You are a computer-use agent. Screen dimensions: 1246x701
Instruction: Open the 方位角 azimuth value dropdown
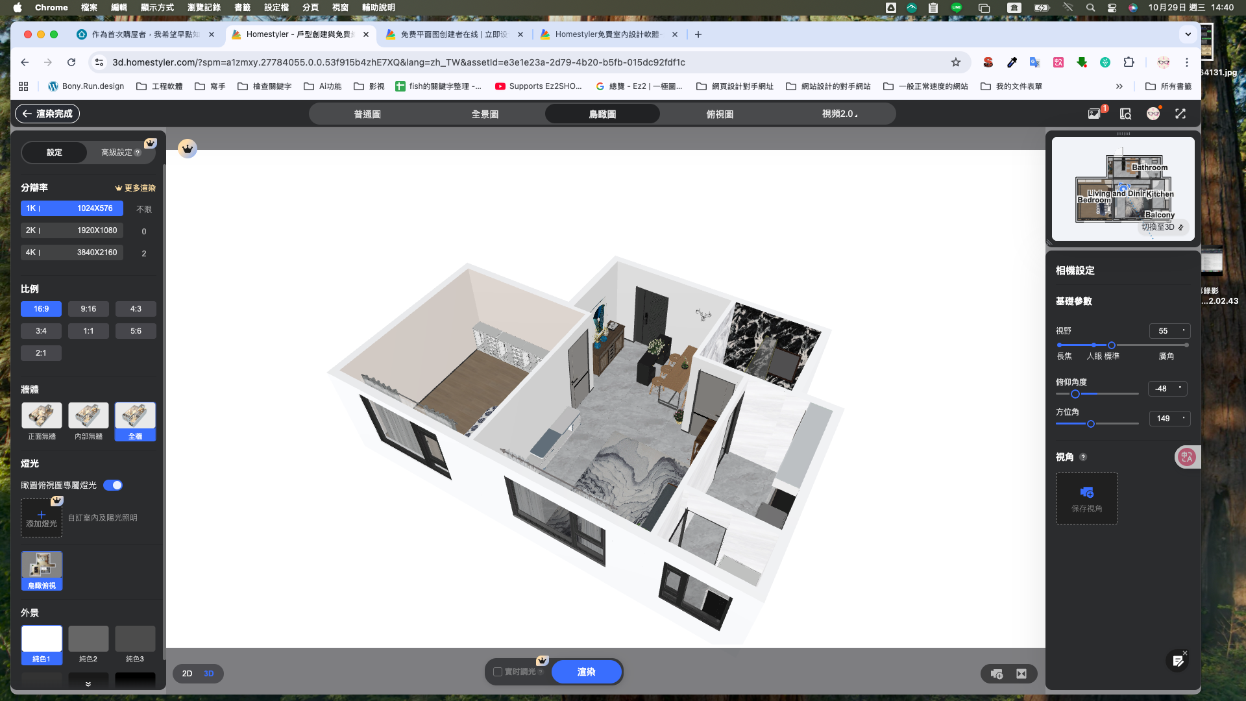tap(1169, 419)
